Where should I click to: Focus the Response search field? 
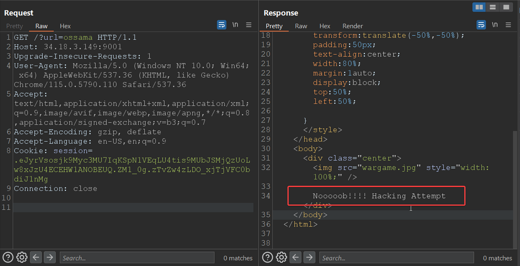[x=396, y=258]
